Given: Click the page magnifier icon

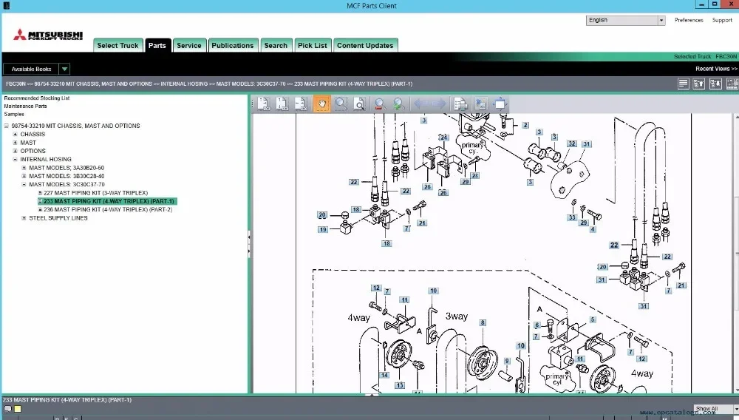Looking at the screenshot, I should click(x=360, y=104).
